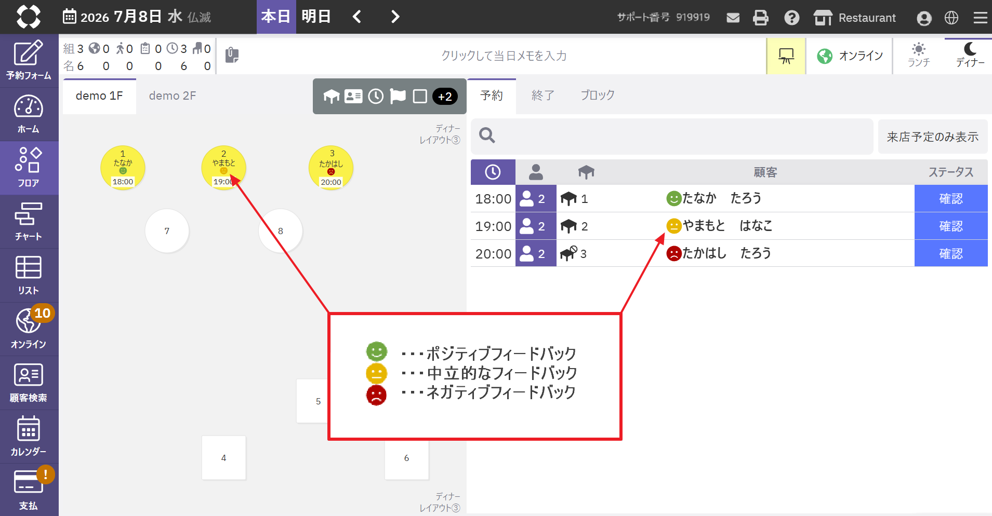Select the demo 1F floor tab

point(99,96)
